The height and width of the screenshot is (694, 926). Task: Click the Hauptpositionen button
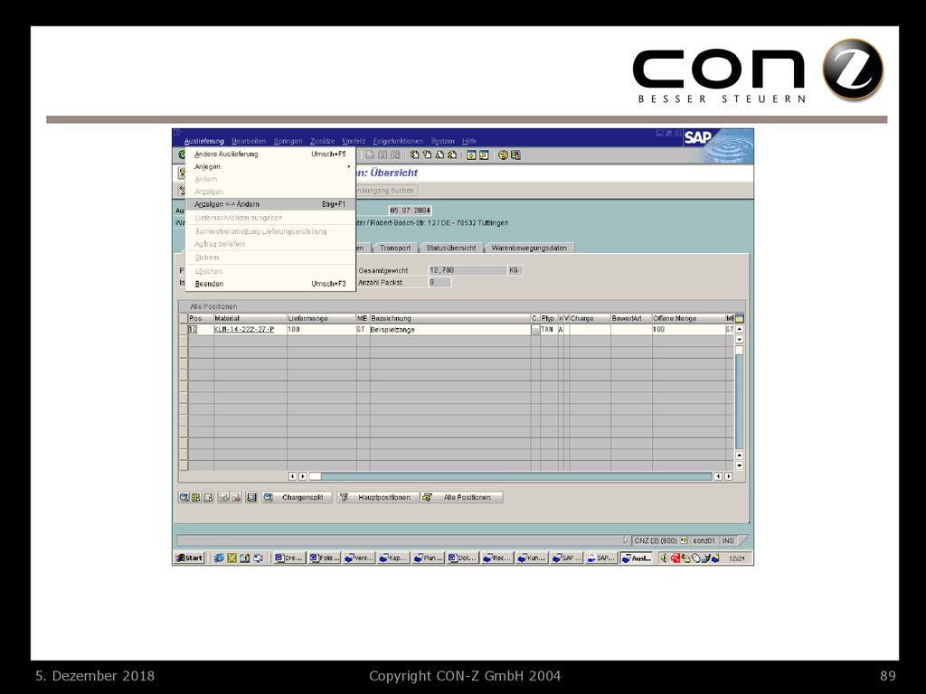pos(378,498)
